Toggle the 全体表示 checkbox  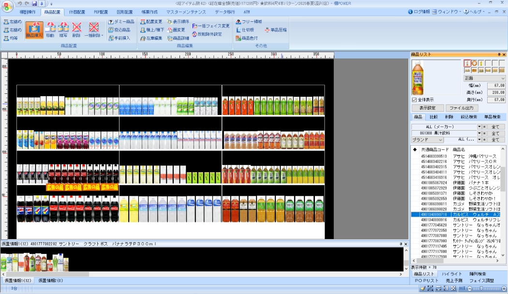point(414,100)
